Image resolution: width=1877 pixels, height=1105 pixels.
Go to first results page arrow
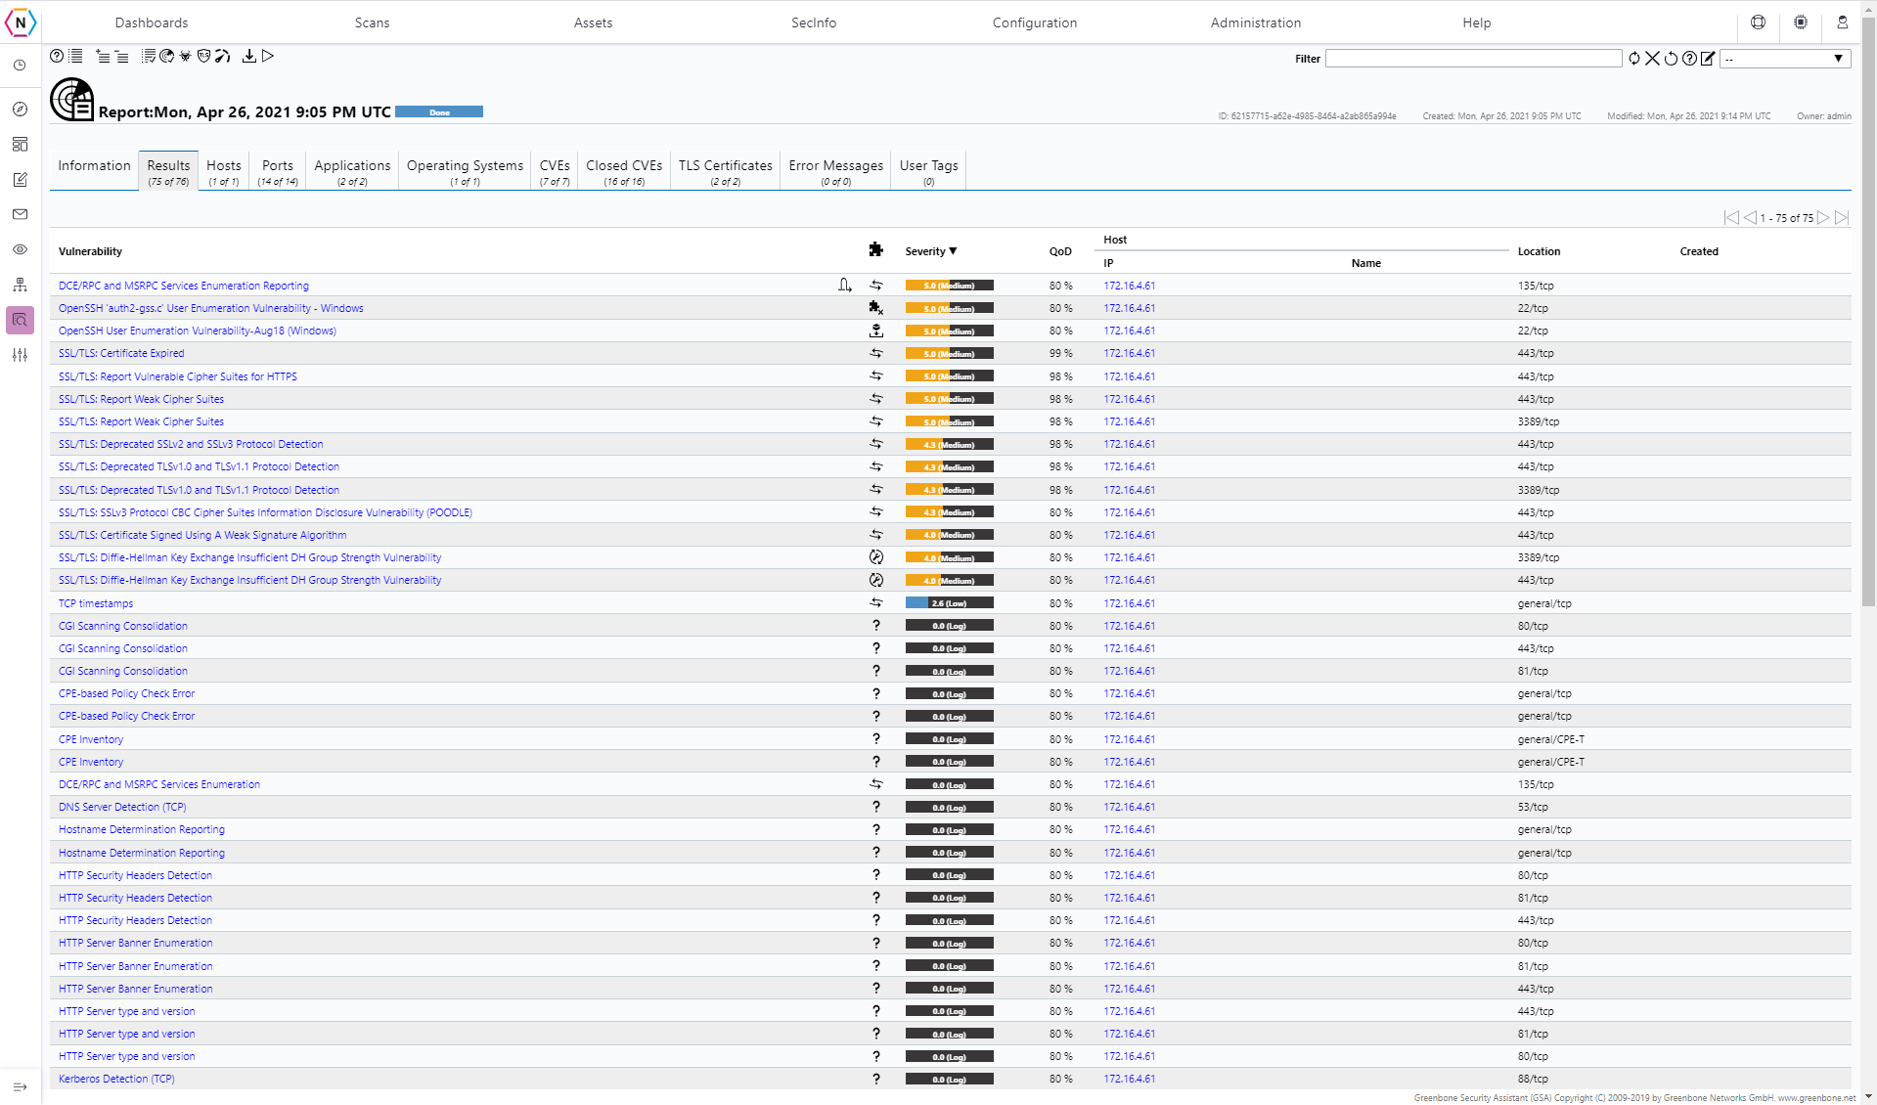click(1731, 218)
